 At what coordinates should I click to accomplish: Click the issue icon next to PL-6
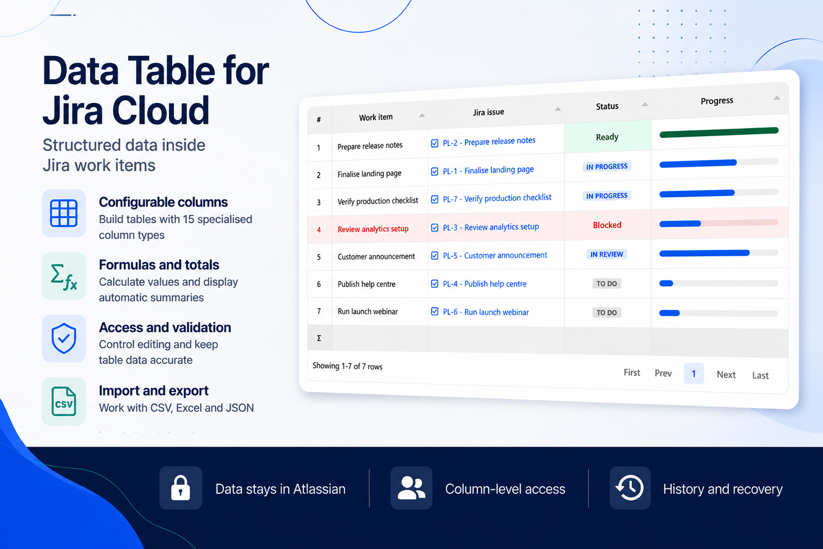(435, 311)
